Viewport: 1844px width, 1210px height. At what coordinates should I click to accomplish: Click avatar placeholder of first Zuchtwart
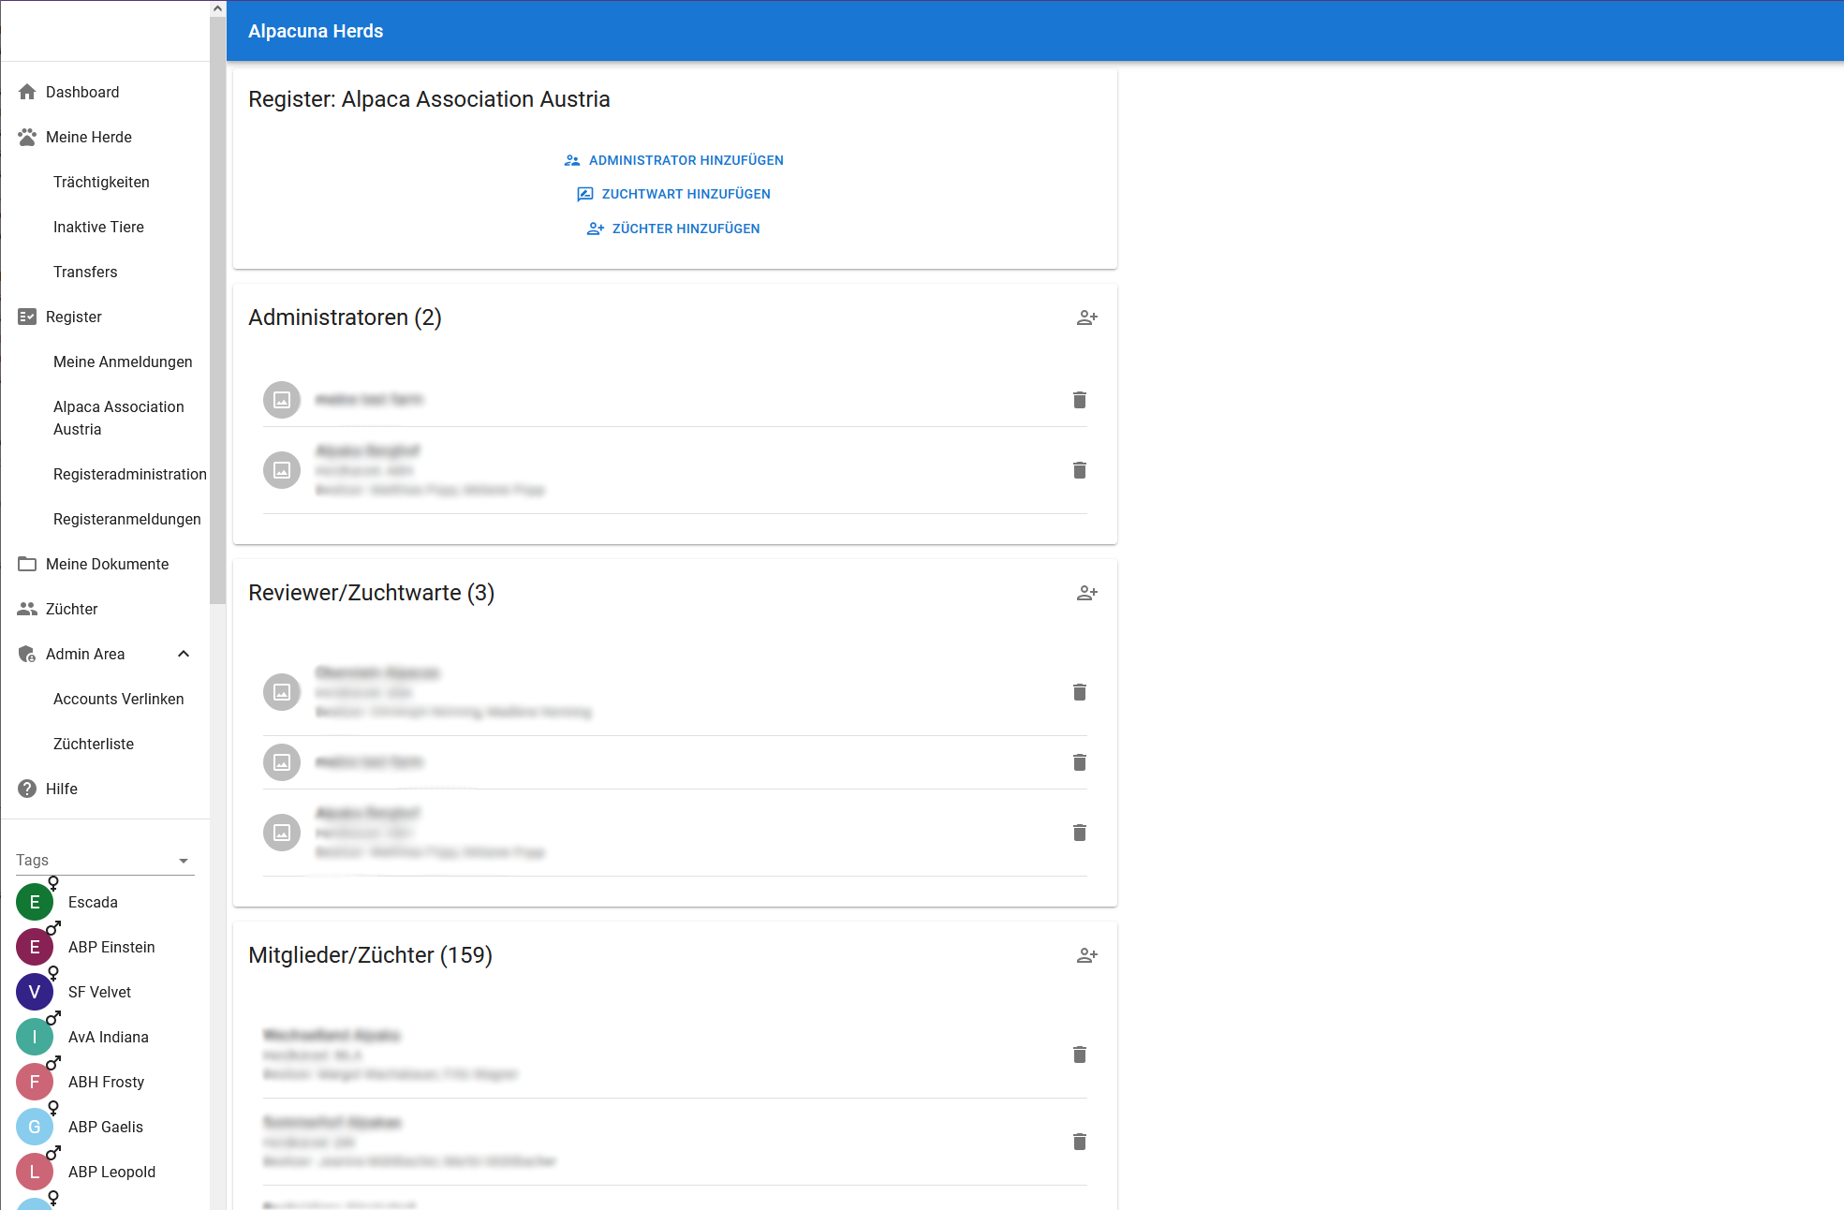(282, 692)
